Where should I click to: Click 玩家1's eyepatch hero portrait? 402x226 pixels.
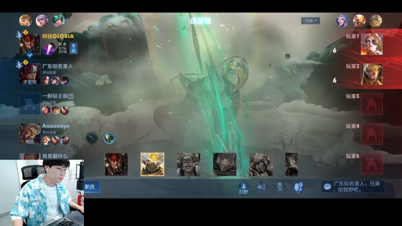372,44
